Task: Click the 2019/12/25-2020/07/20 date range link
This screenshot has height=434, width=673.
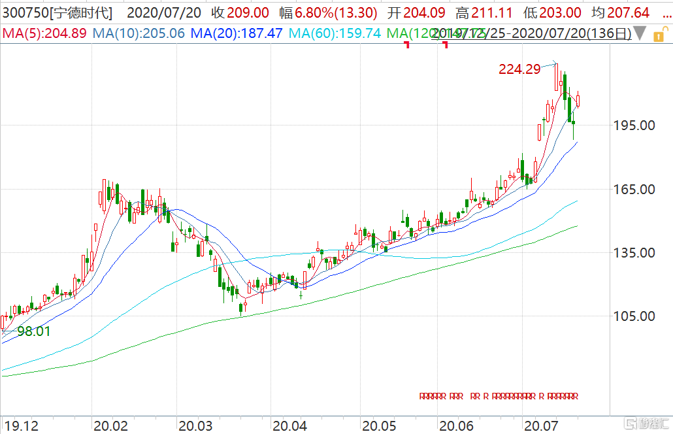Action: pyautogui.click(x=531, y=33)
